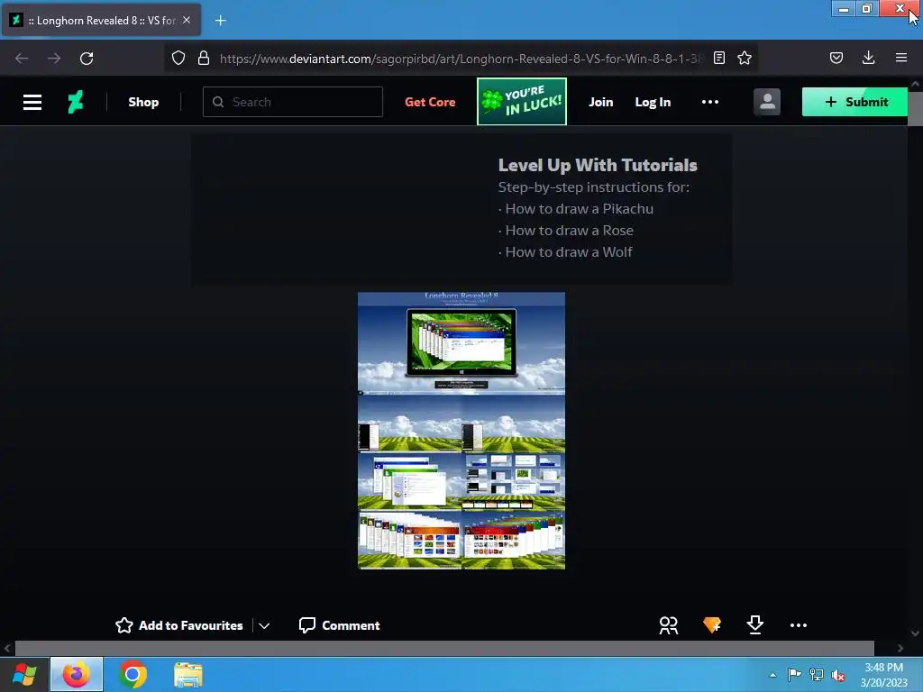Click the taskbar clock showing 3:48 PM
Image resolution: width=923 pixels, height=692 pixels.
[883, 674]
